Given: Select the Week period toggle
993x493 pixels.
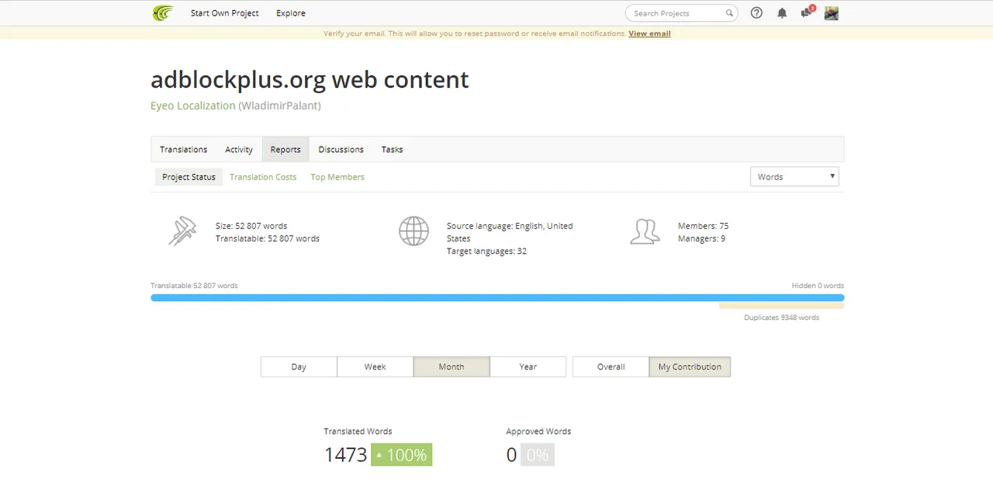Looking at the screenshot, I should point(375,366).
